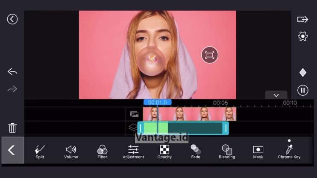Open the Volume tool
This screenshot has height=178, width=317.
pyautogui.click(x=71, y=151)
